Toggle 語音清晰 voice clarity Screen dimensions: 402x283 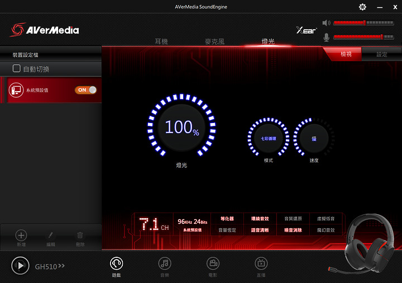pyautogui.click(x=260, y=230)
